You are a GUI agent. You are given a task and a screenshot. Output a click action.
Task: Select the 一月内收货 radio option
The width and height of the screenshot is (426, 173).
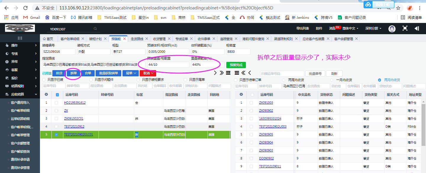point(332,80)
